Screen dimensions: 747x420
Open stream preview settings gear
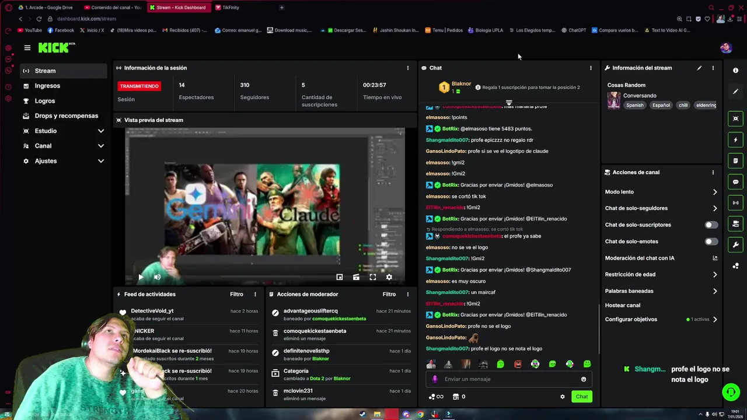coord(389,277)
